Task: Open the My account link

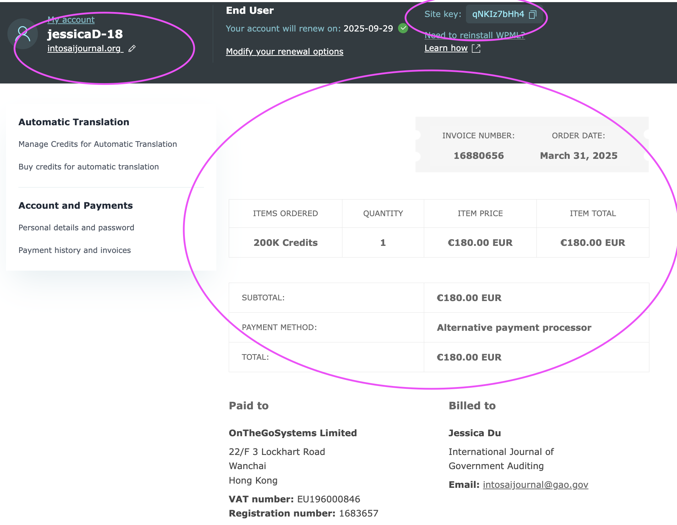Action: pyautogui.click(x=71, y=20)
